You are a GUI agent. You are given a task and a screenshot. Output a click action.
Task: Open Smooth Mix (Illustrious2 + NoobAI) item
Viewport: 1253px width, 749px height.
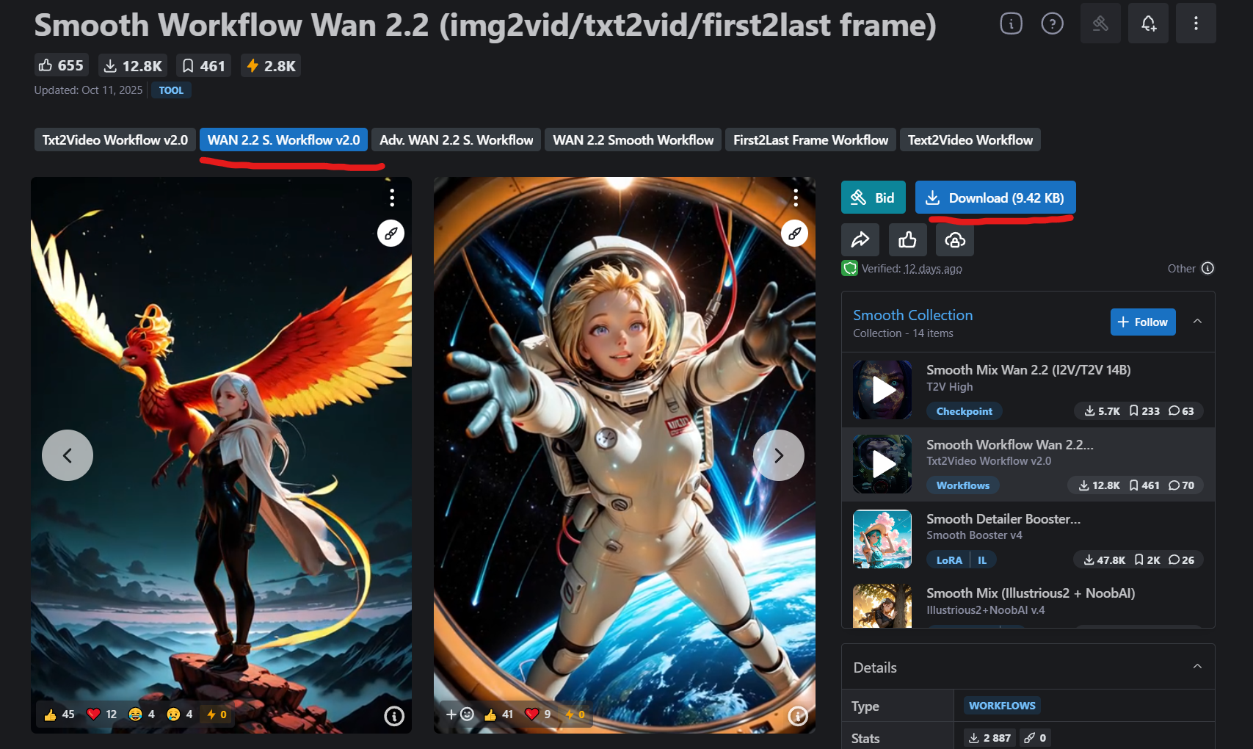pos(1031,593)
